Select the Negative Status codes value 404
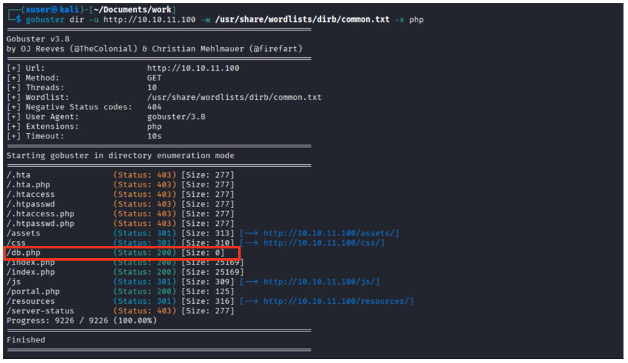Image resolution: width=628 pixels, height=363 pixels. click(154, 107)
